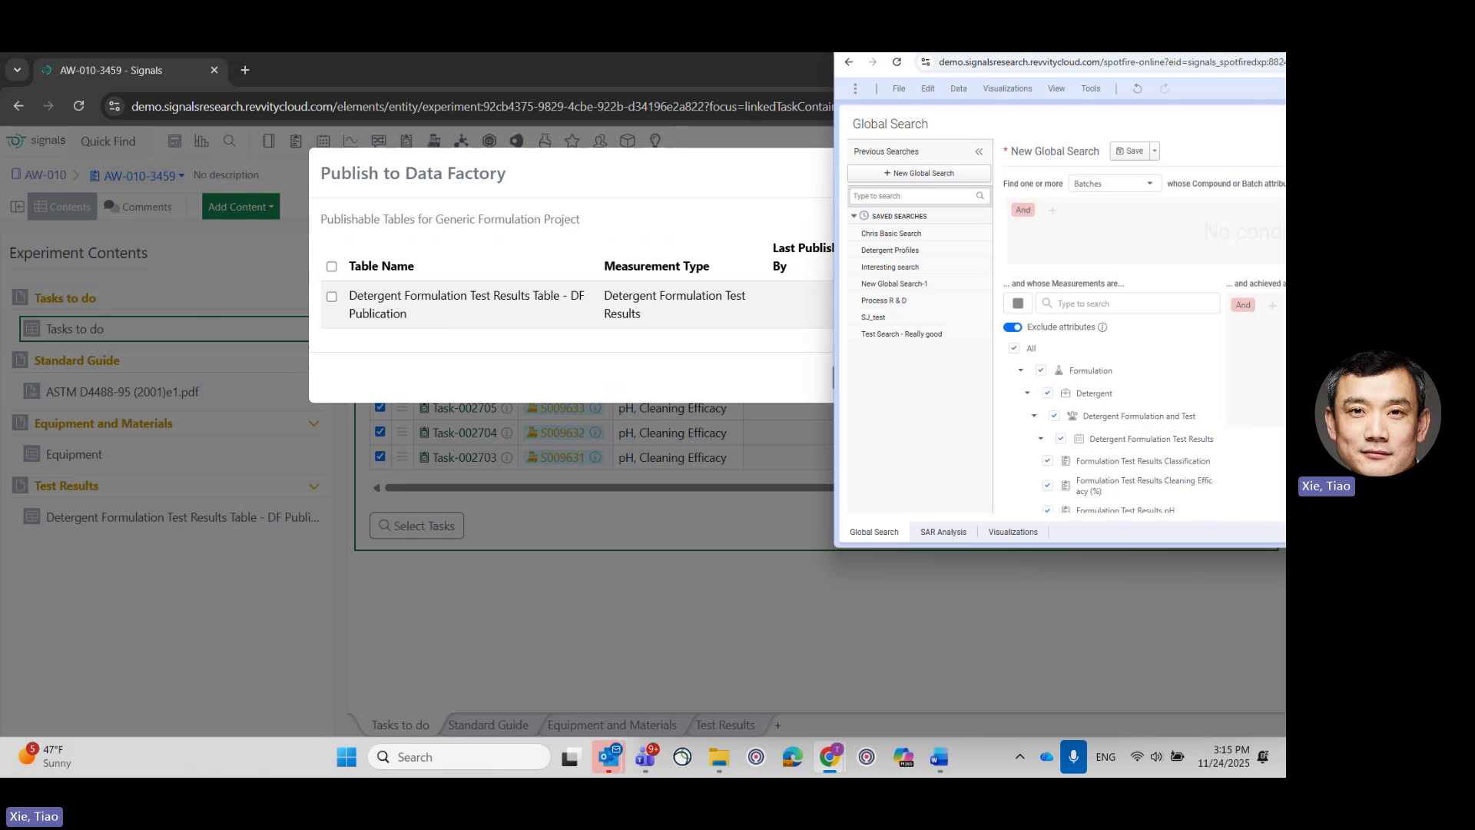This screenshot has width=1475, height=830.
Task: Click the New Global Search button
Action: point(919,173)
